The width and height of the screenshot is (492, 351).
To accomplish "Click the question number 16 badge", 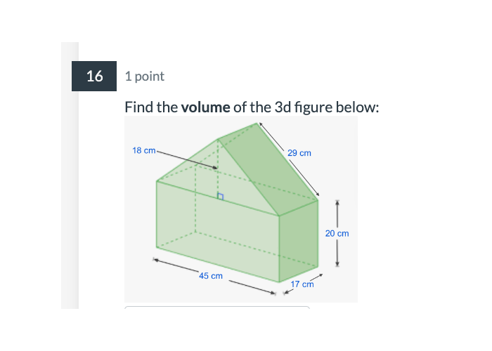I will coord(95,76).
